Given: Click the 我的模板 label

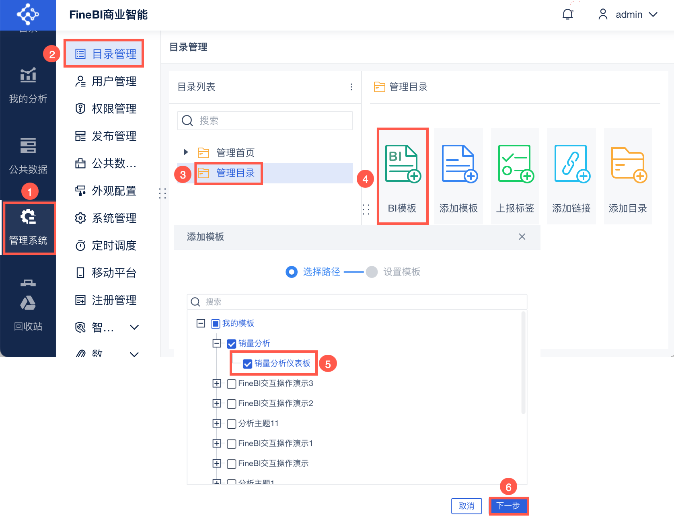Looking at the screenshot, I should point(238,323).
